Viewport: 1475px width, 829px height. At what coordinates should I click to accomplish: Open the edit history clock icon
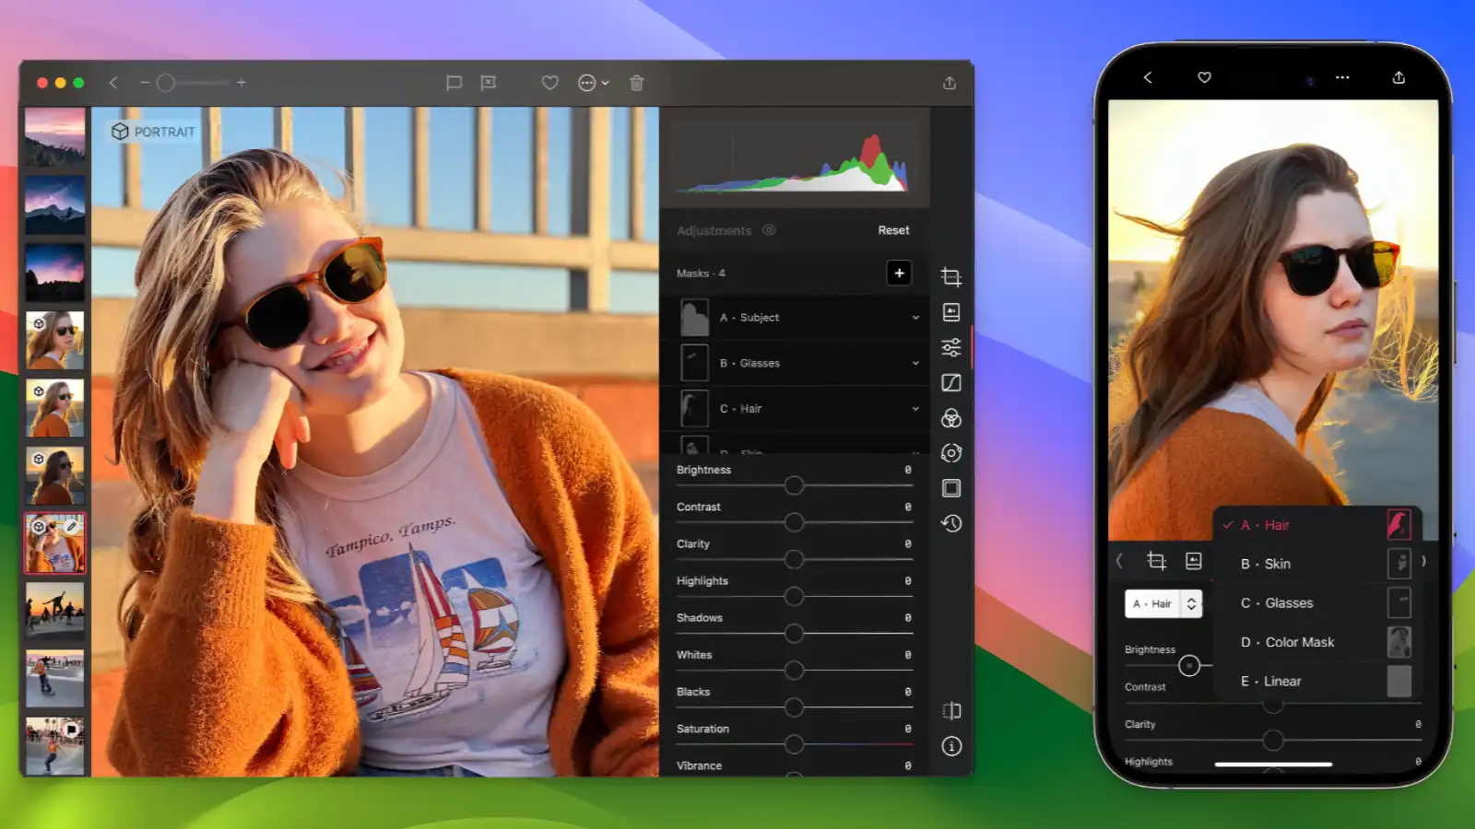(x=951, y=523)
